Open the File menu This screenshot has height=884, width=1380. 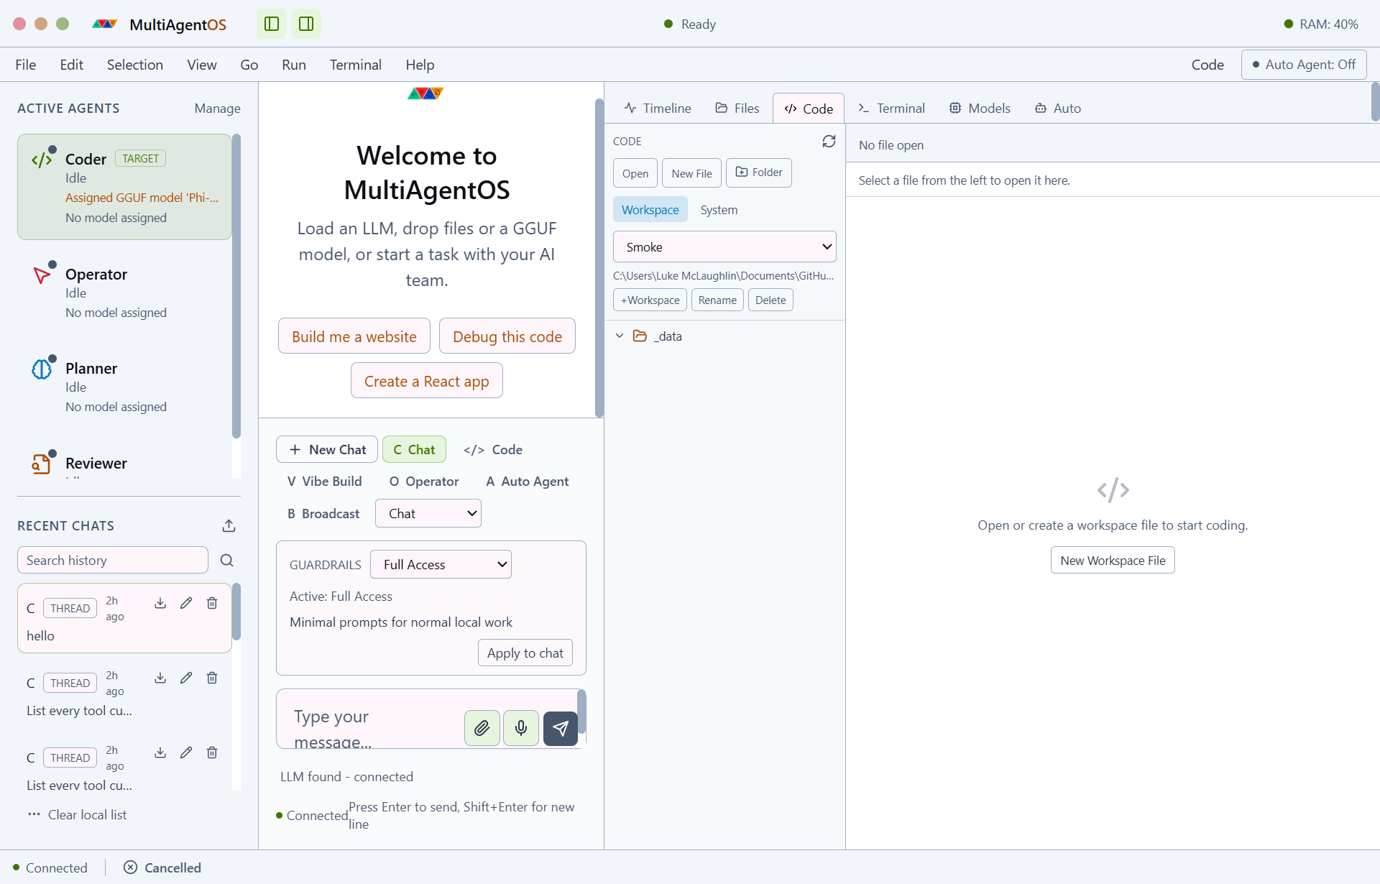(26, 65)
